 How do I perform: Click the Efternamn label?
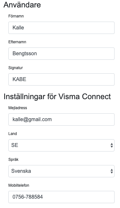tap(17, 42)
